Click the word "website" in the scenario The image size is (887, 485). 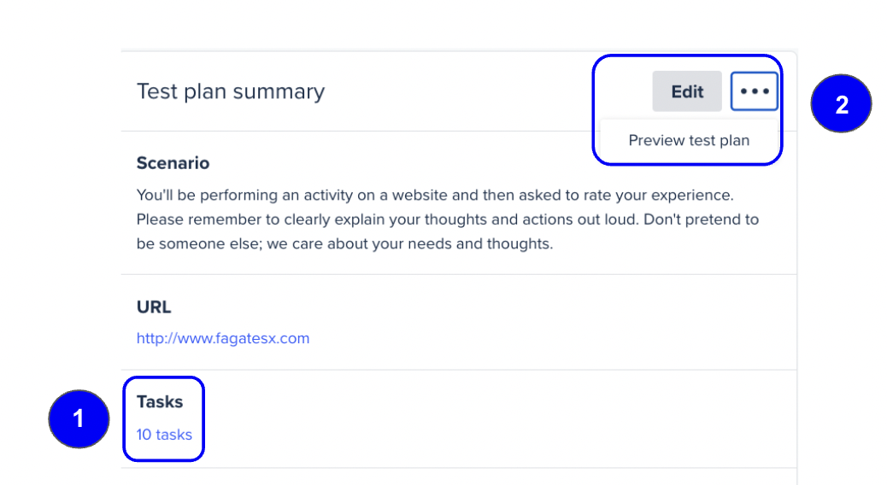pos(420,195)
